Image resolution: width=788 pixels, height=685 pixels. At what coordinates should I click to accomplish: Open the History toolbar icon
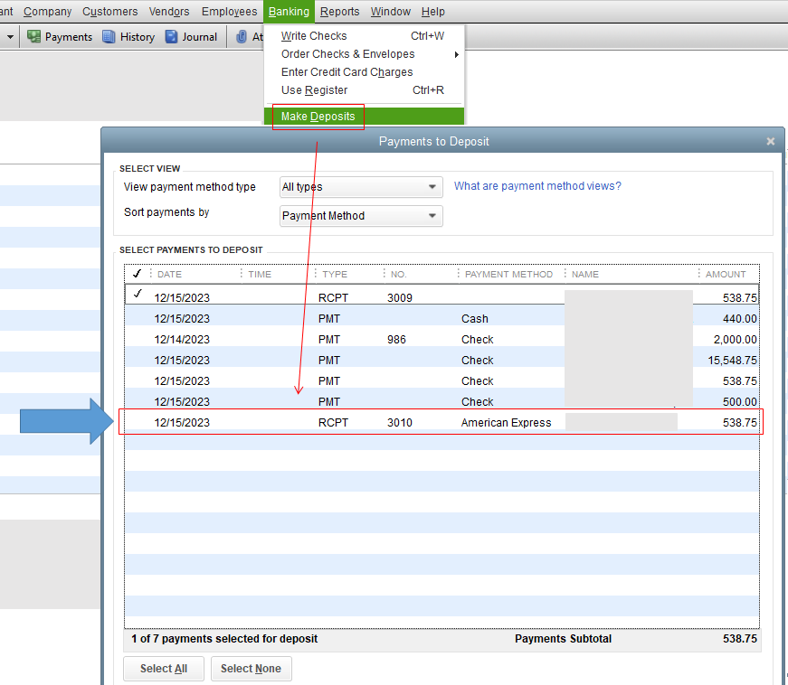(x=128, y=37)
